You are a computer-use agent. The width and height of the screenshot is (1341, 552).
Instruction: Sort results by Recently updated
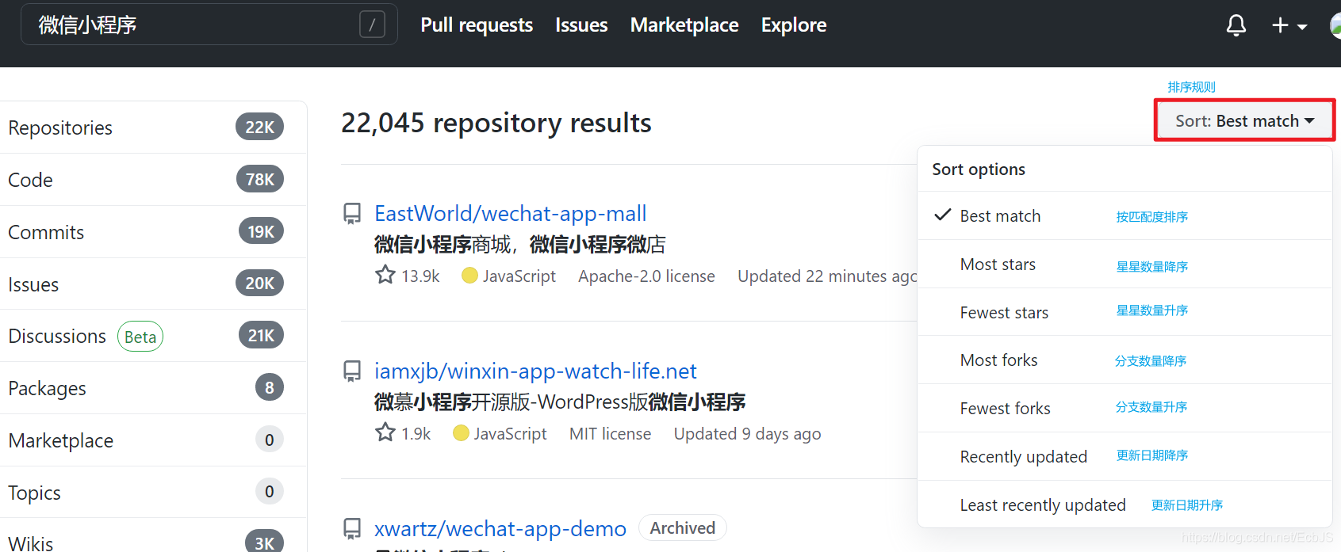pos(1125,457)
